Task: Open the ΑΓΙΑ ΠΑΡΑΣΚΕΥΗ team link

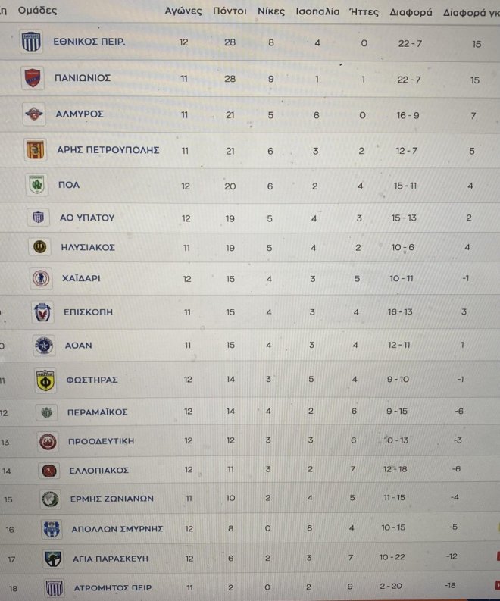Action: pyautogui.click(x=111, y=559)
